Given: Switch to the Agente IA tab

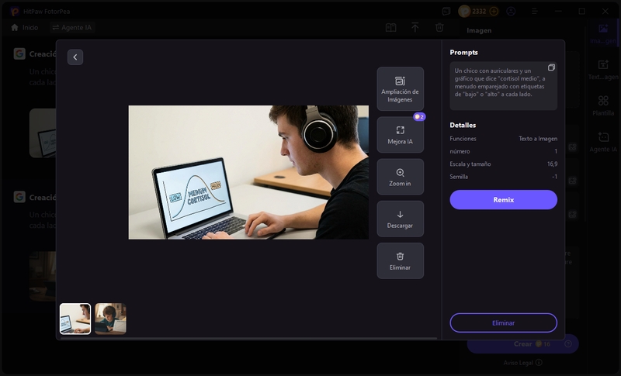Looking at the screenshot, I should (72, 27).
